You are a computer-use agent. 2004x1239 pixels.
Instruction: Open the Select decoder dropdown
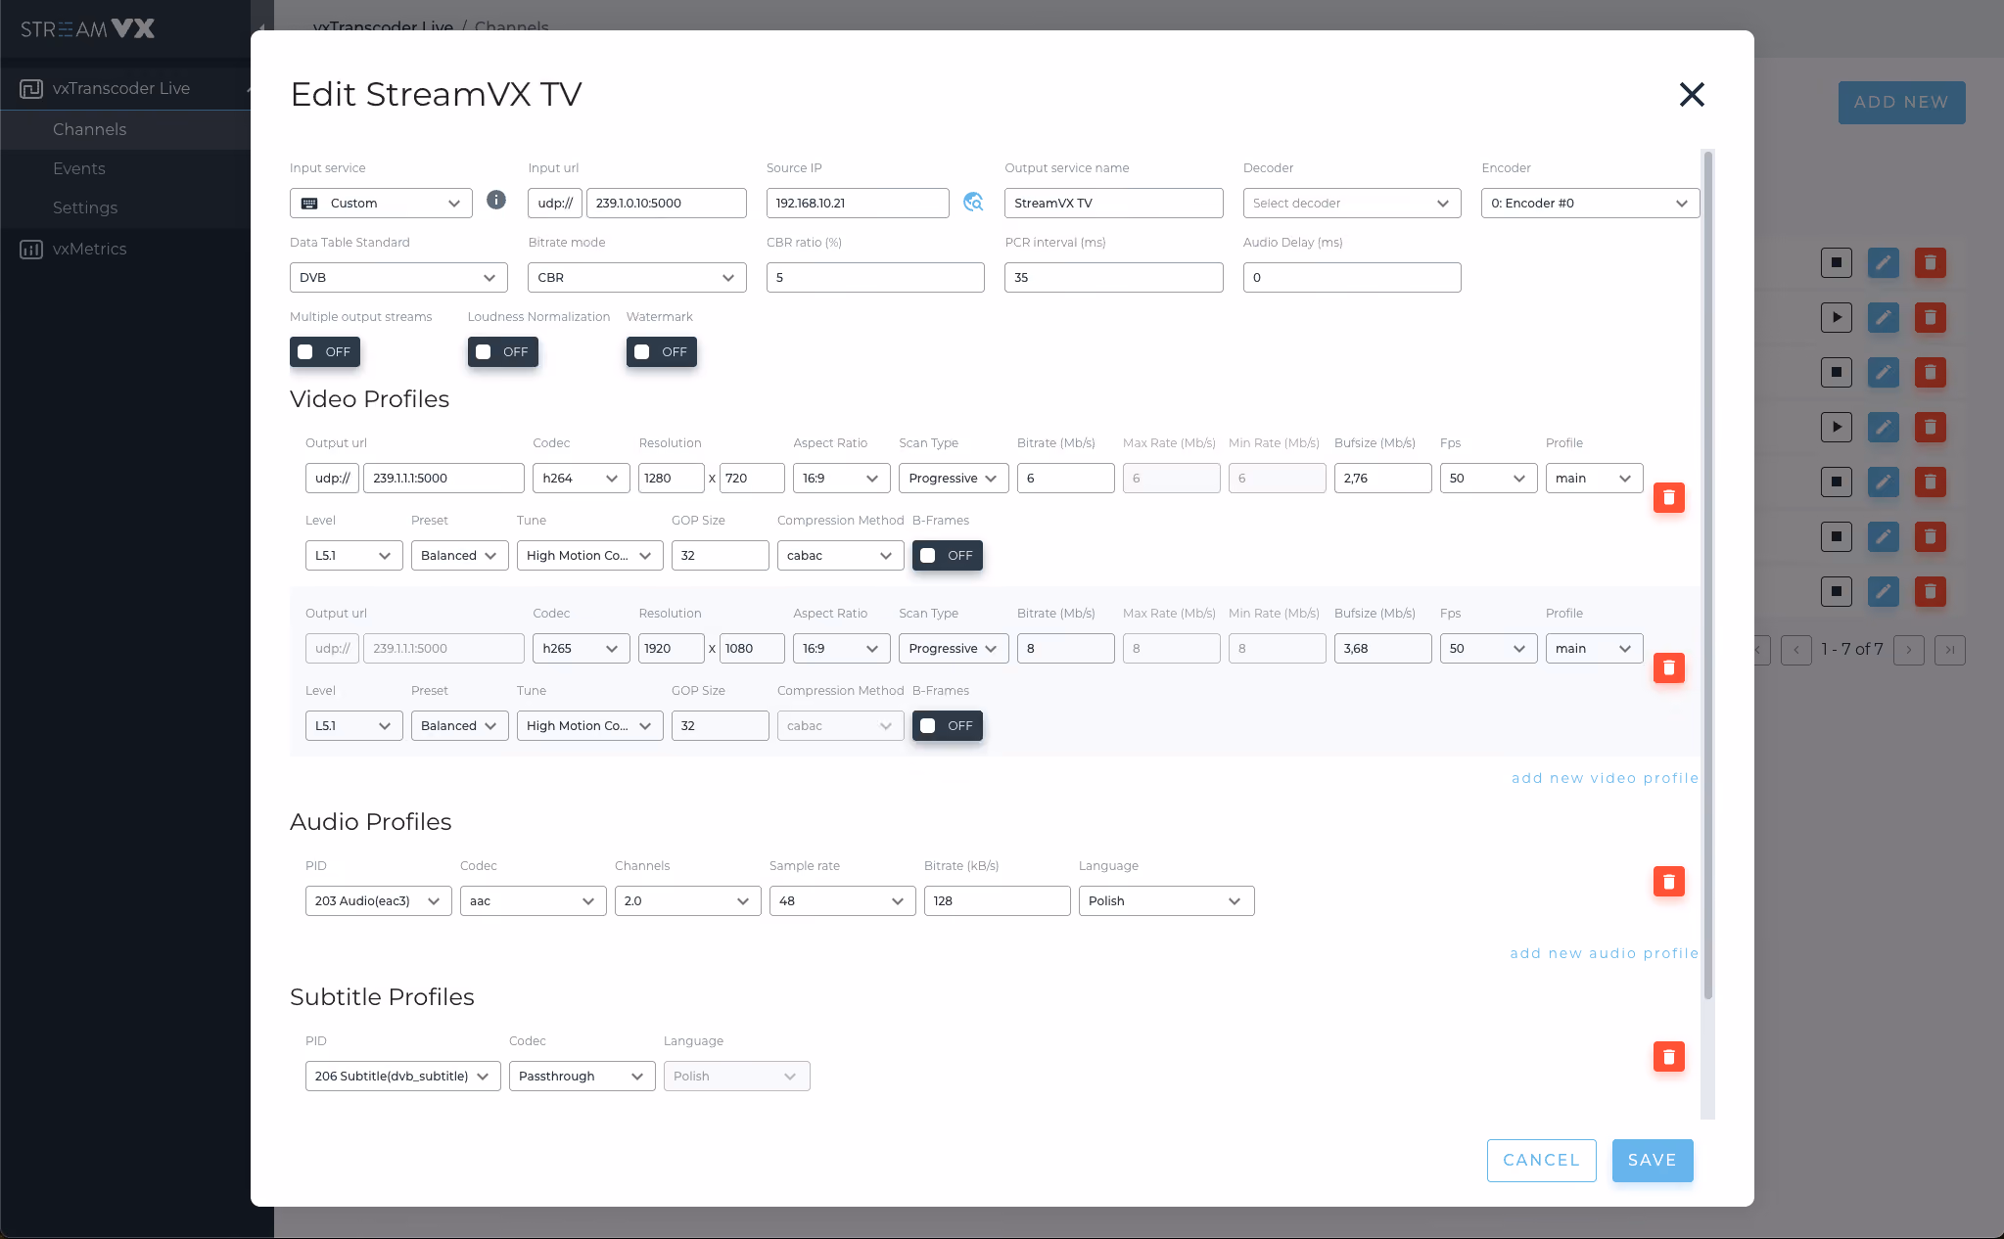coord(1352,203)
